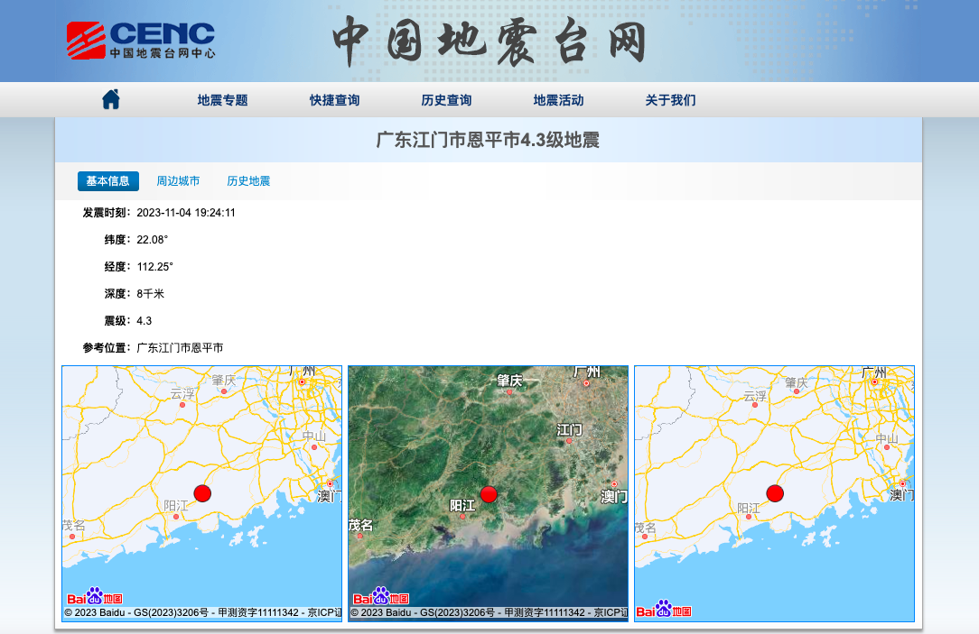Switch to the 周边城市 tab
Image resolution: width=979 pixels, height=634 pixels.
(178, 180)
